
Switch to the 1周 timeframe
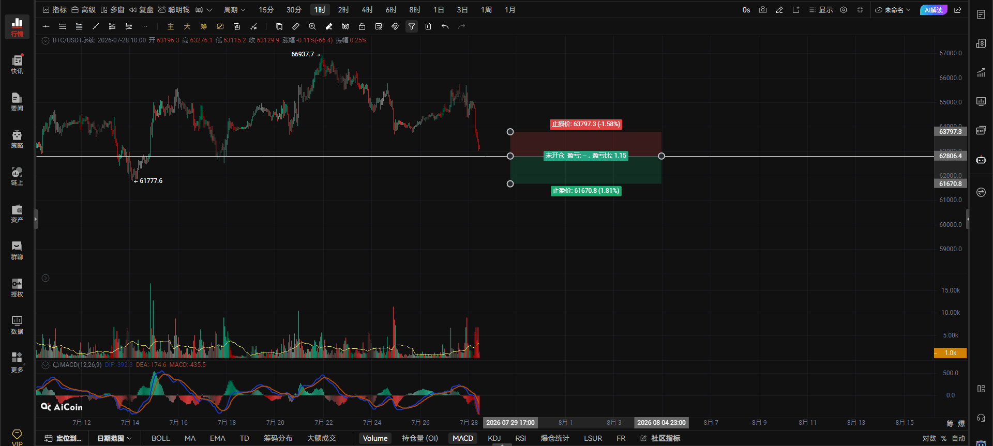coord(486,10)
